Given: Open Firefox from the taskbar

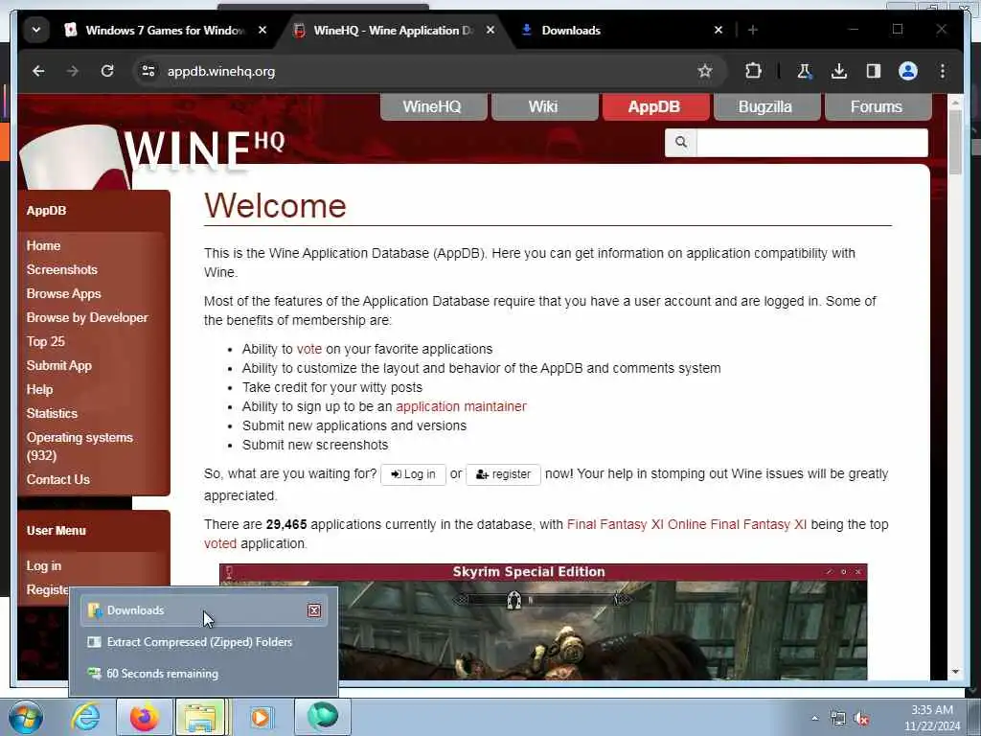Looking at the screenshot, I should point(145,717).
